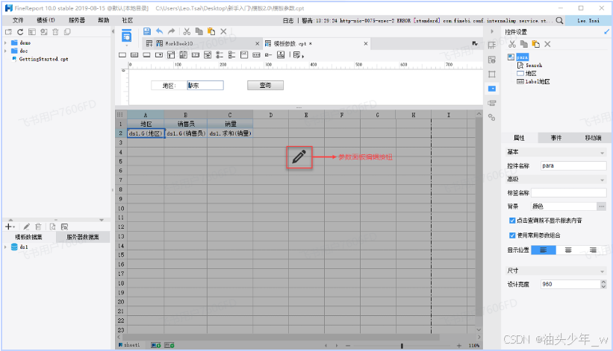
Task: Click the trash icon above file tree
Action: coord(55,32)
